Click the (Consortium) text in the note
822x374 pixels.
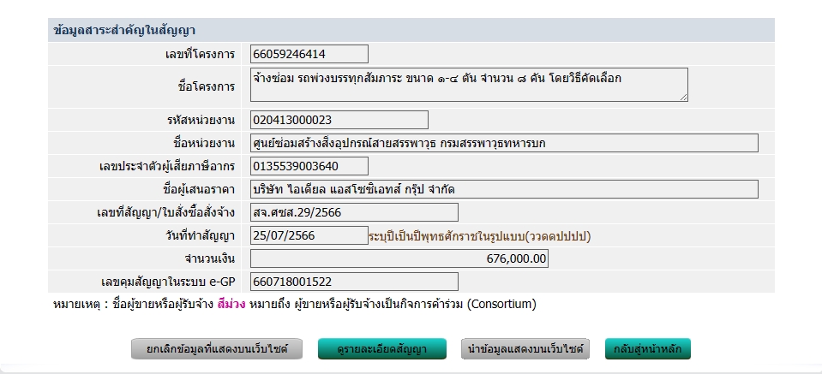coord(501,304)
